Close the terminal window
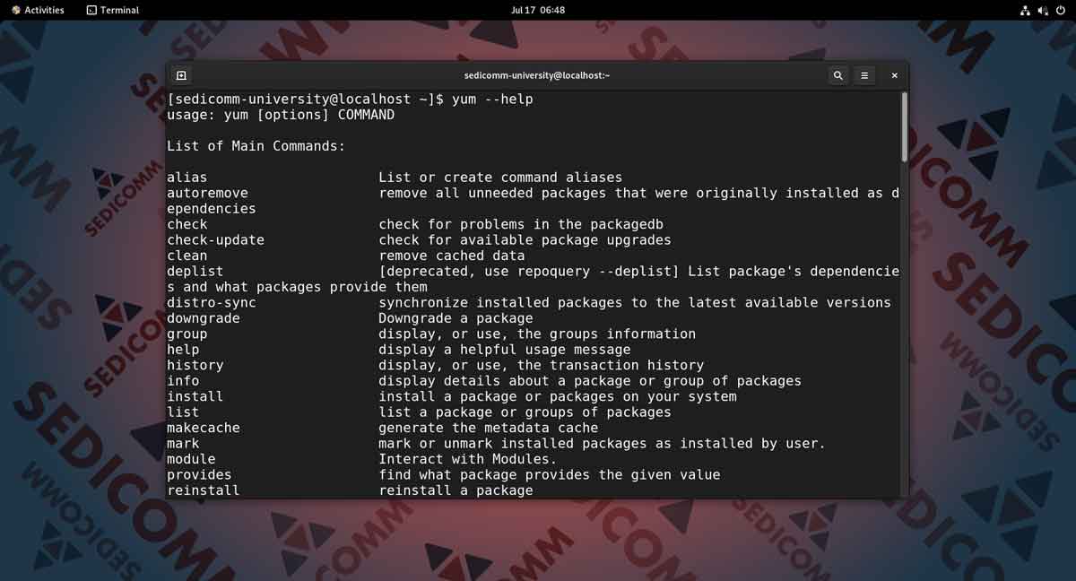Image resolution: width=1076 pixels, height=581 pixels. pyautogui.click(x=894, y=75)
